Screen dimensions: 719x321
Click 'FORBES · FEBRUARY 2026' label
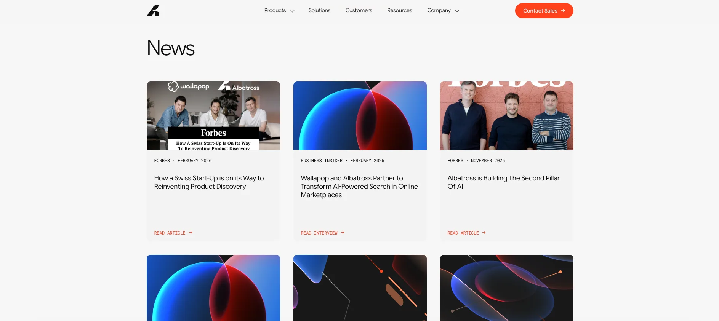[183, 161]
